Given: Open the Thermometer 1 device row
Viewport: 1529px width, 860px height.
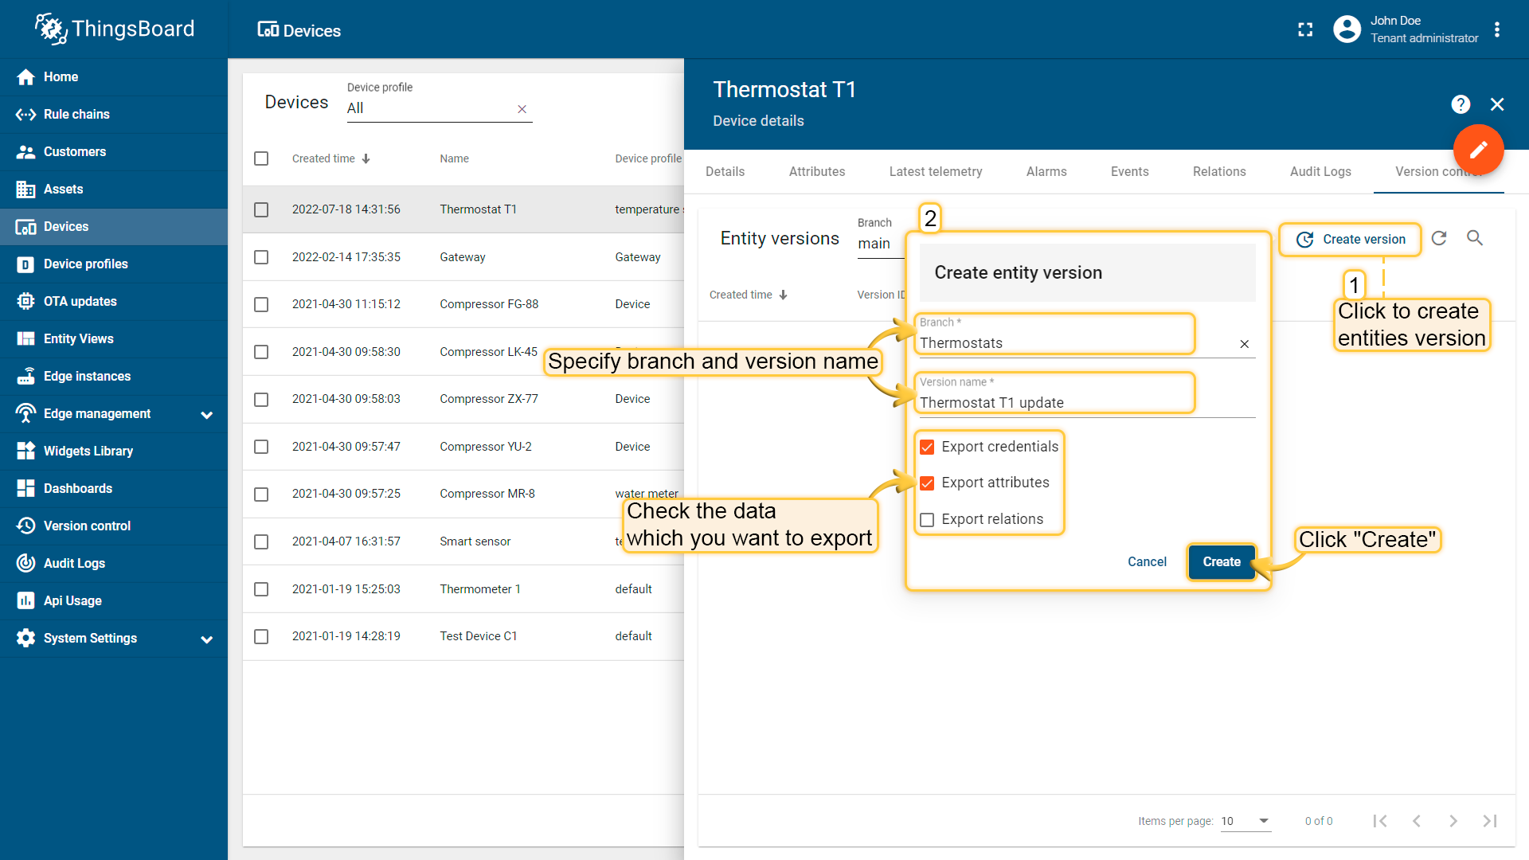Looking at the screenshot, I should 463,589.
